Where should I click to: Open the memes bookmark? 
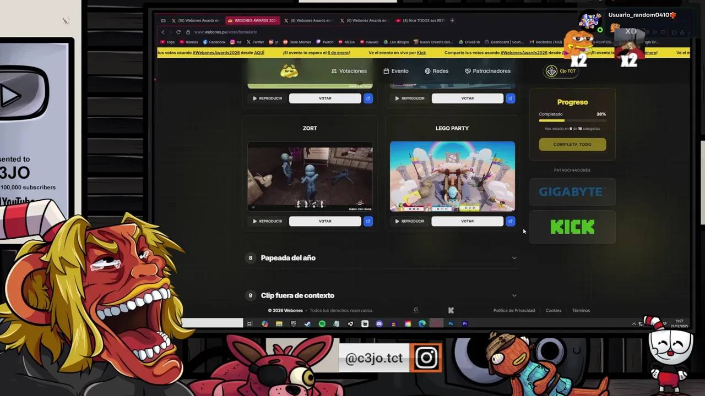189,42
